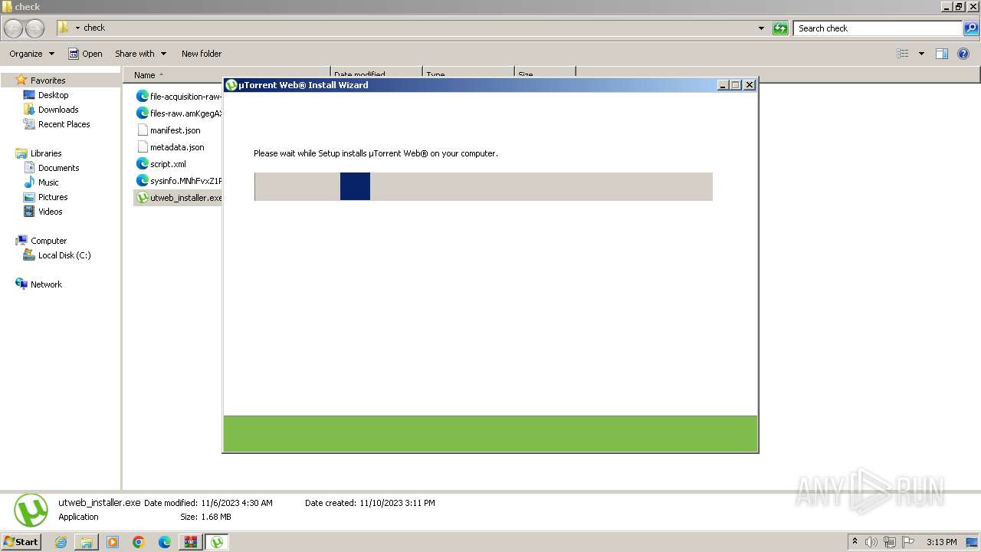Click the search magnifier icon
Image resolution: width=981 pixels, height=552 pixels.
click(971, 28)
